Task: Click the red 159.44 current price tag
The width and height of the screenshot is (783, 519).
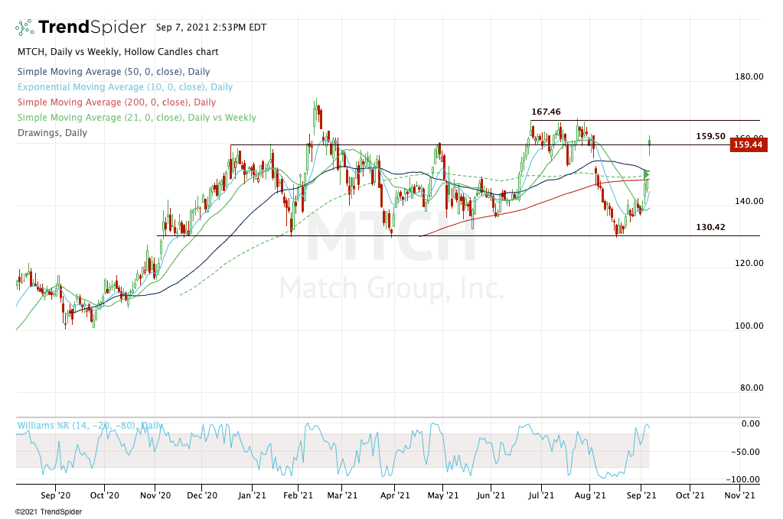Action: point(749,144)
